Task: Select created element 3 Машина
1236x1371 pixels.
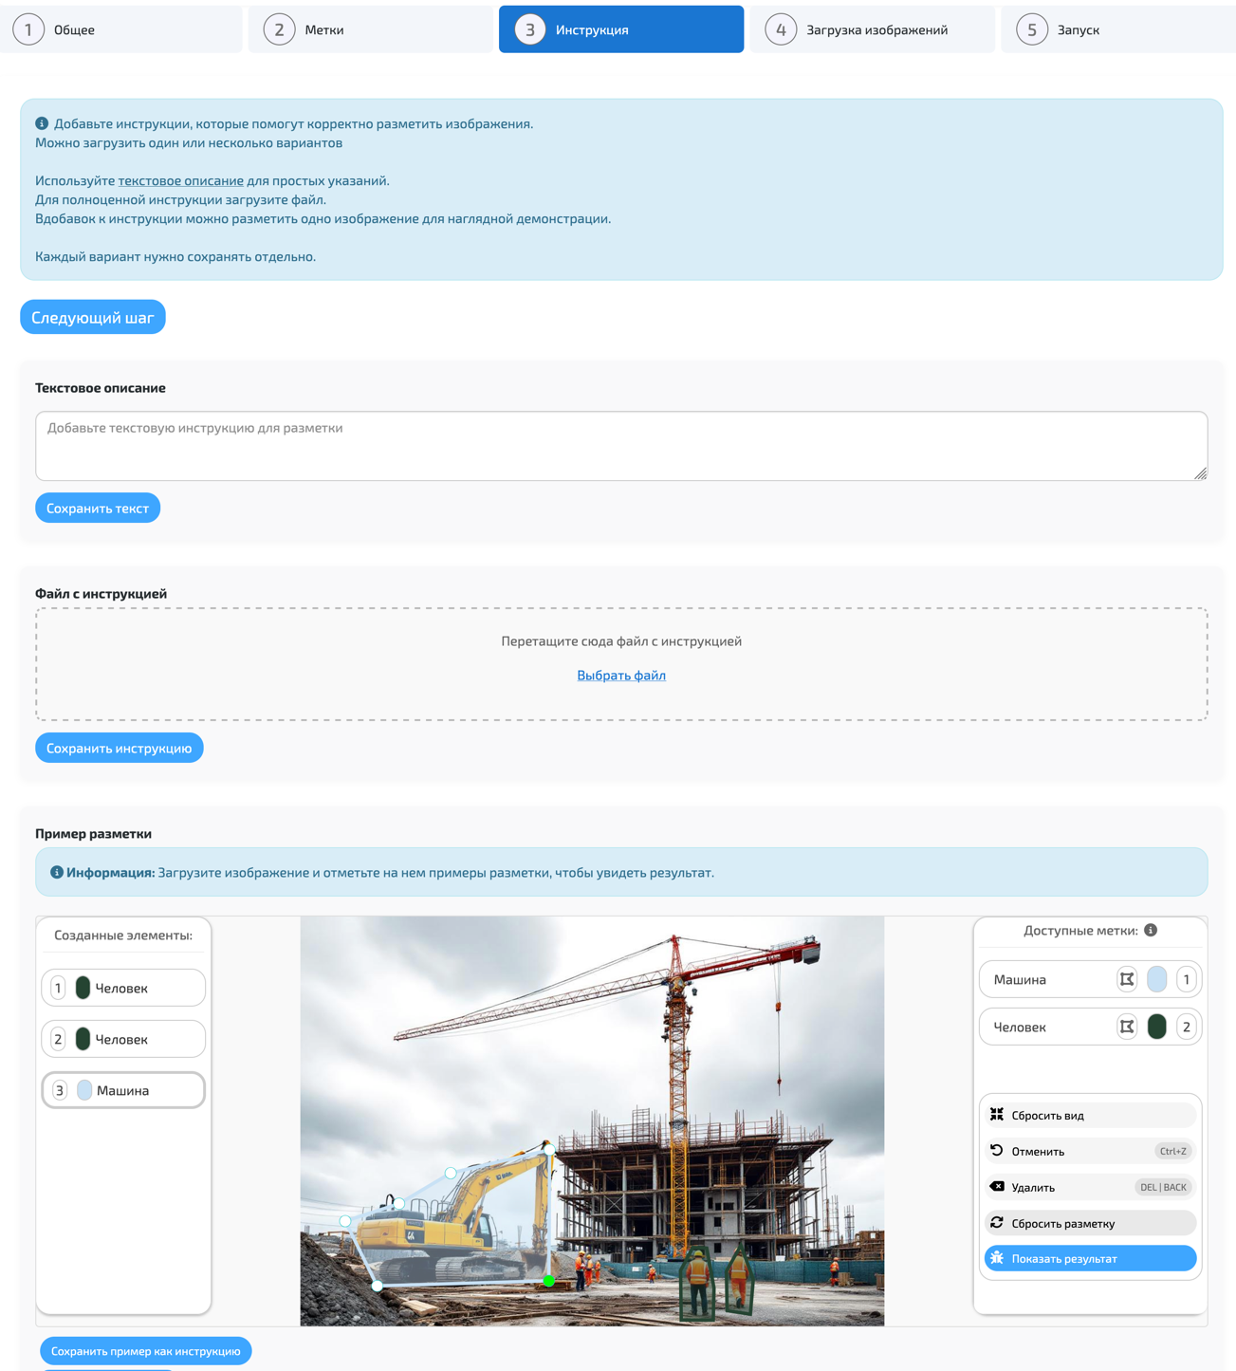Action: click(123, 1090)
